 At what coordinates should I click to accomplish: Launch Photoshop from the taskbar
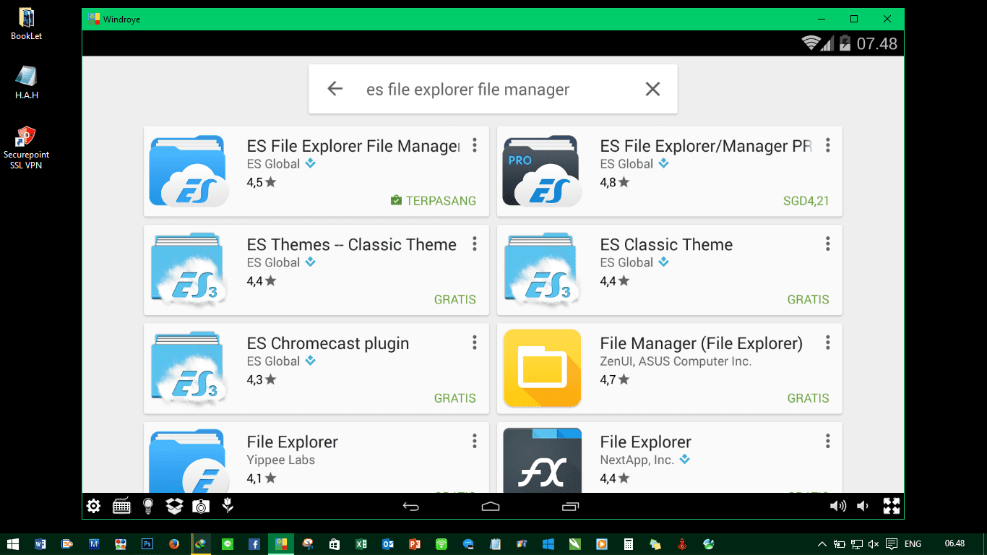(x=147, y=543)
